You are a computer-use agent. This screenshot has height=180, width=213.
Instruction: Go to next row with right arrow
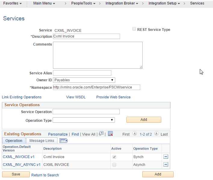[x=156, y=134]
